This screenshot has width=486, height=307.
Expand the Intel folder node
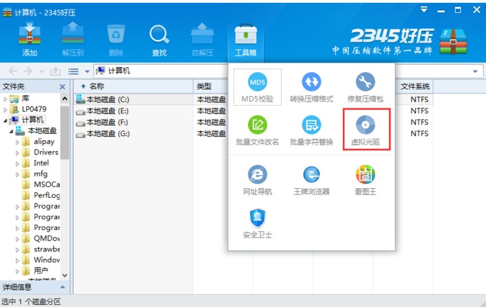pyautogui.click(x=17, y=164)
